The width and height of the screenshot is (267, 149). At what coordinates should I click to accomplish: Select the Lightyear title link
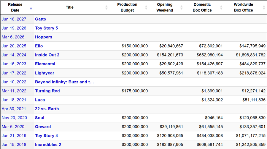[44, 73]
